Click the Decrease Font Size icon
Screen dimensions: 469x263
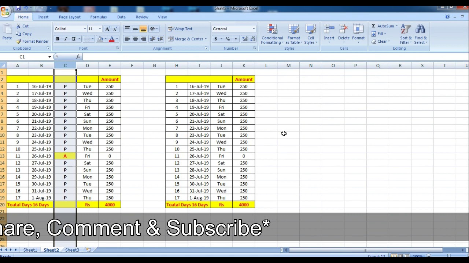pos(115,29)
